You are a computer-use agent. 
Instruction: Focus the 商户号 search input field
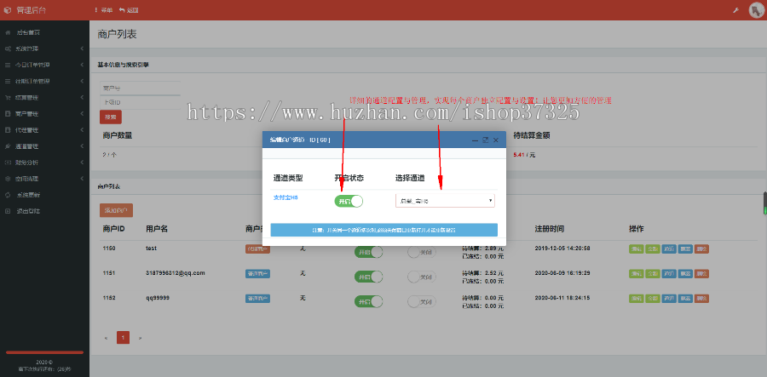tap(141, 88)
